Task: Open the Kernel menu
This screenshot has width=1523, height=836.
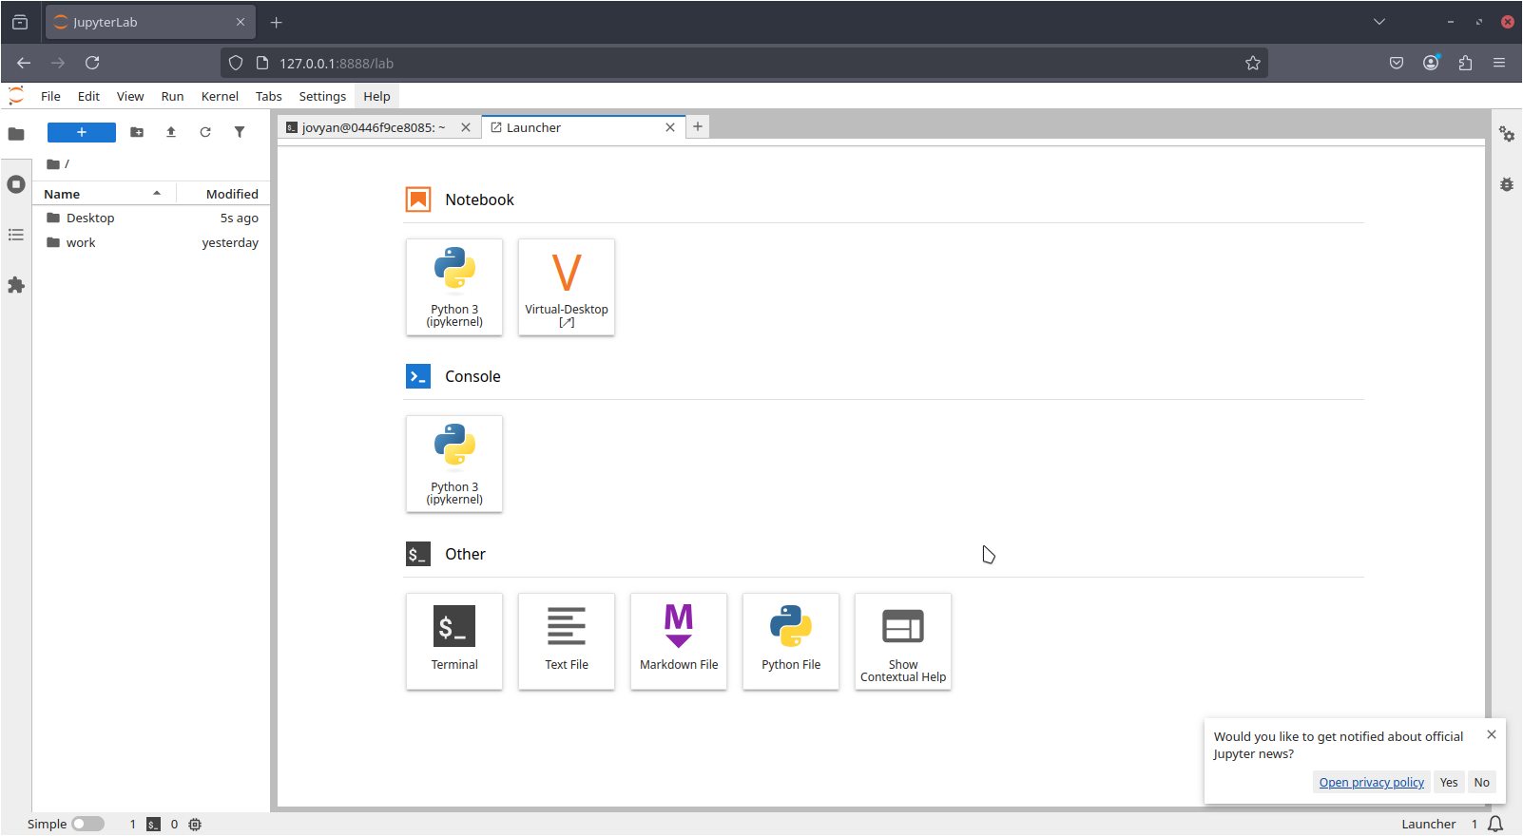Action: [x=220, y=96]
